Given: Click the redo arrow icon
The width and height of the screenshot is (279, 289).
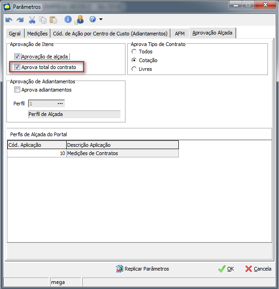Looking at the screenshot, I should point(20,20).
